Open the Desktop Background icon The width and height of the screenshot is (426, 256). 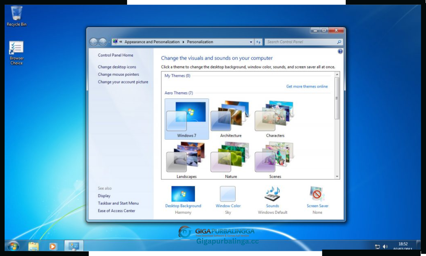click(183, 194)
